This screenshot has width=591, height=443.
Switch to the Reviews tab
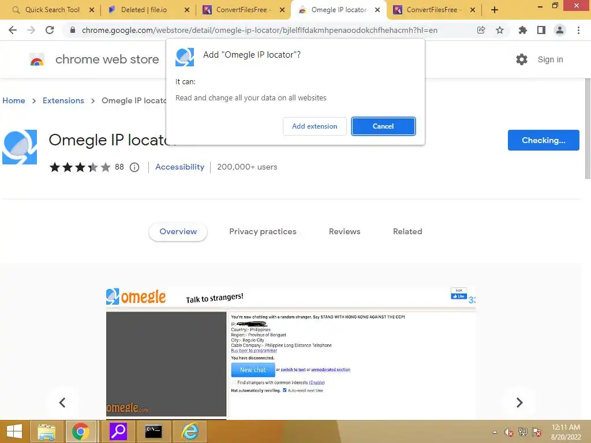(x=345, y=232)
